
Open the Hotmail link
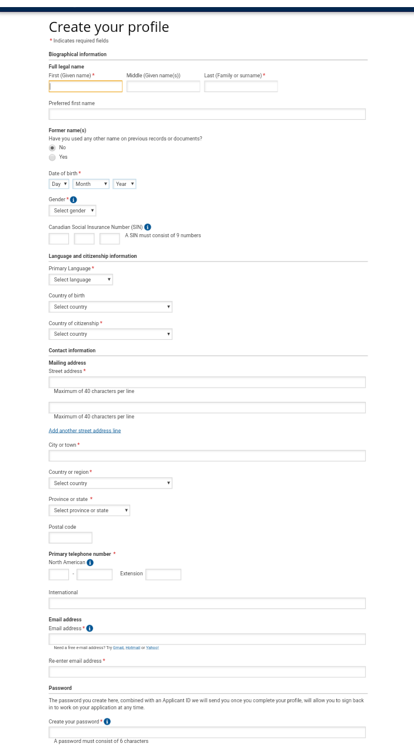pos(133,648)
